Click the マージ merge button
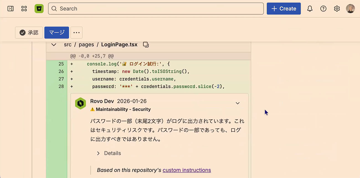Screen dimensions: 360x178 (x=56, y=33)
